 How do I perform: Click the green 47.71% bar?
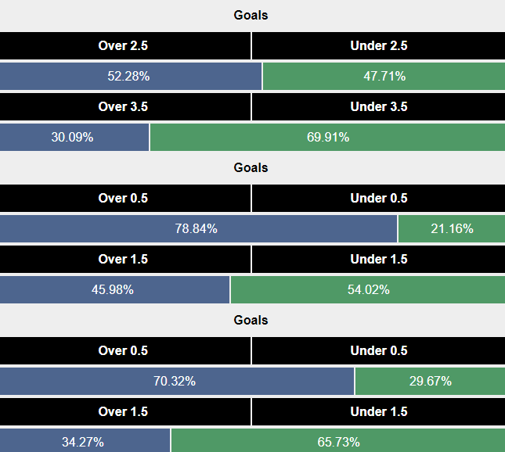(384, 76)
